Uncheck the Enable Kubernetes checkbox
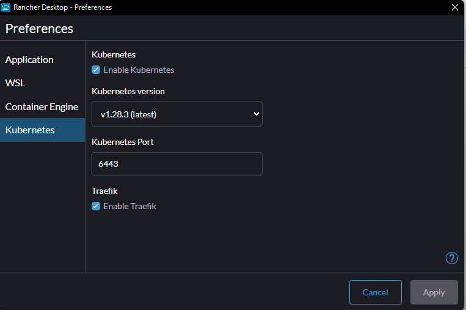Viewport: 466px width, 310px height. [96, 70]
